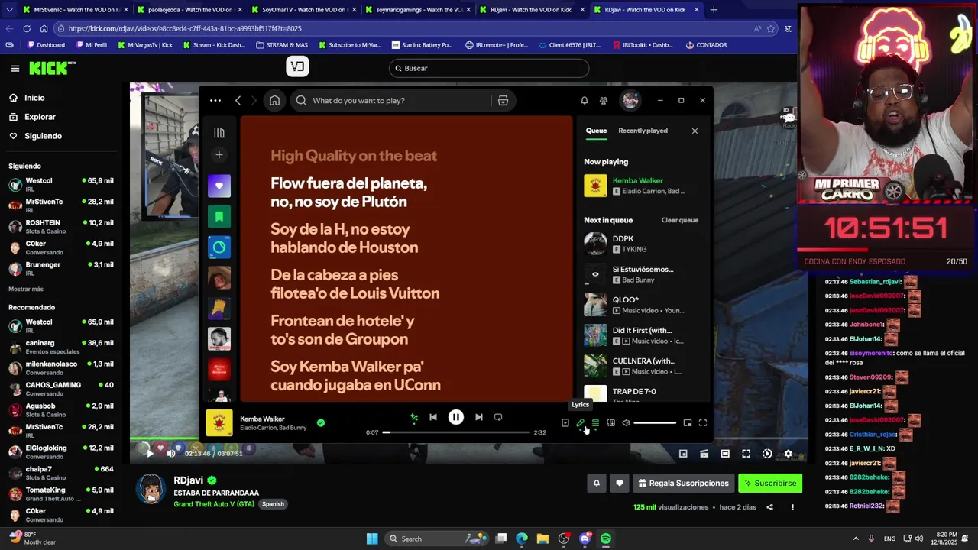The height and width of the screenshot is (550, 978).
Task: Click the Kick search field Buscar
Action: (x=489, y=68)
